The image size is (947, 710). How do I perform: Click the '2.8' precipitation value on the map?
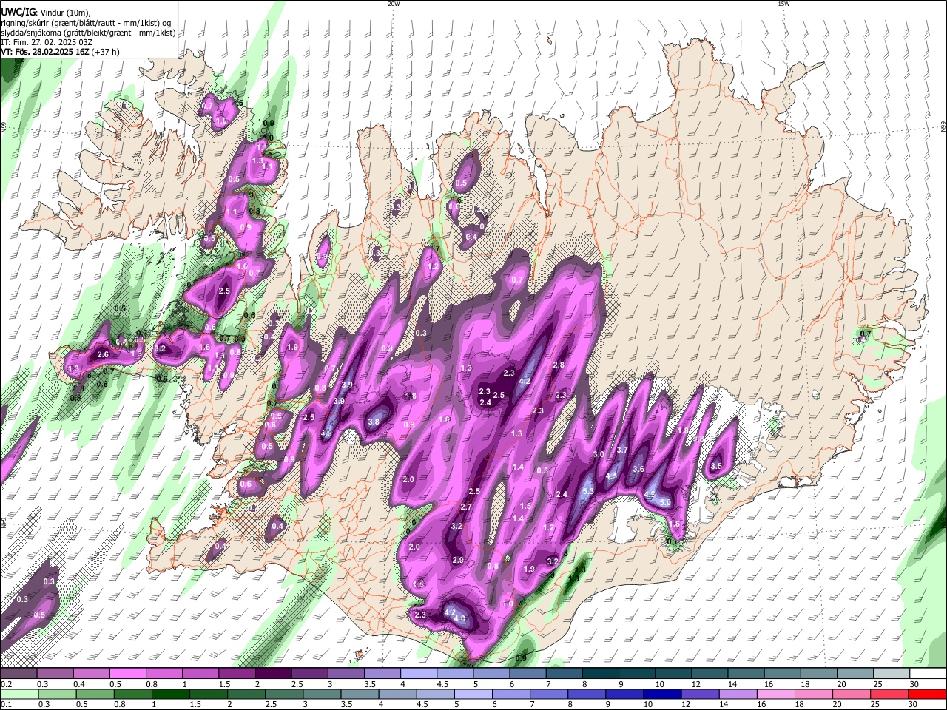tap(559, 365)
